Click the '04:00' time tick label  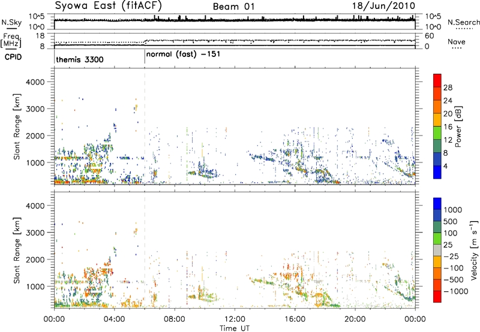pos(114,319)
